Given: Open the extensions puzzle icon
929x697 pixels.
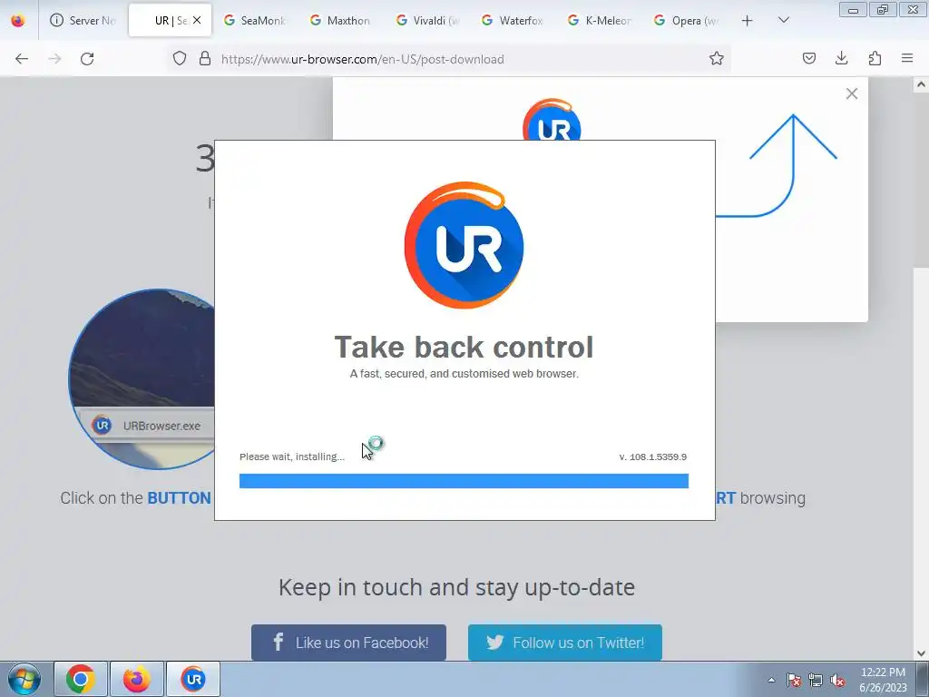Looking at the screenshot, I should (875, 59).
